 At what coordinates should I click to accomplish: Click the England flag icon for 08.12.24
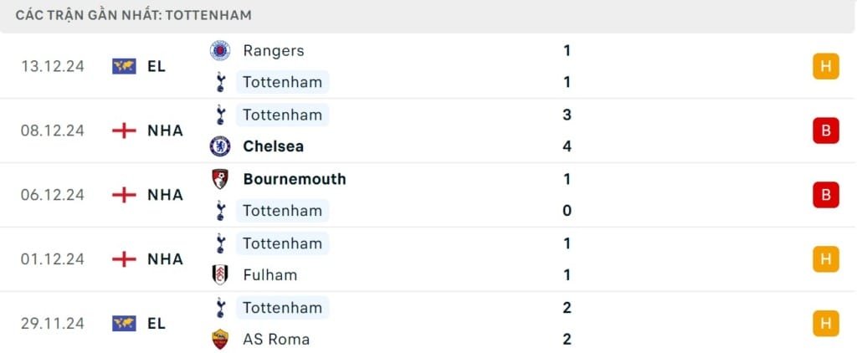point(124,130)
